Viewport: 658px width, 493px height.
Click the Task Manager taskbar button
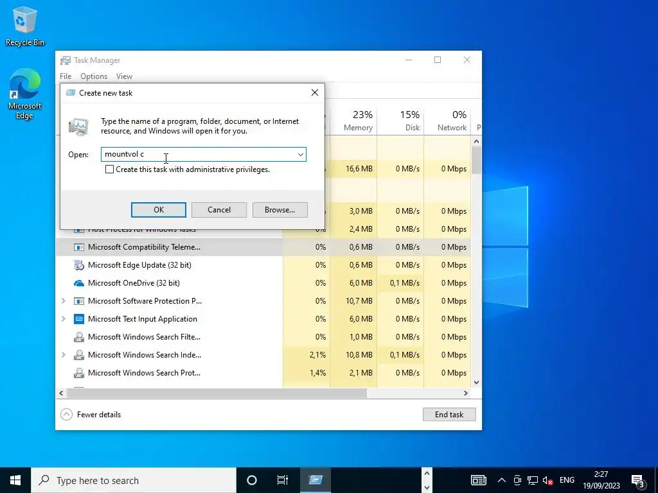[x=316, y=480]
